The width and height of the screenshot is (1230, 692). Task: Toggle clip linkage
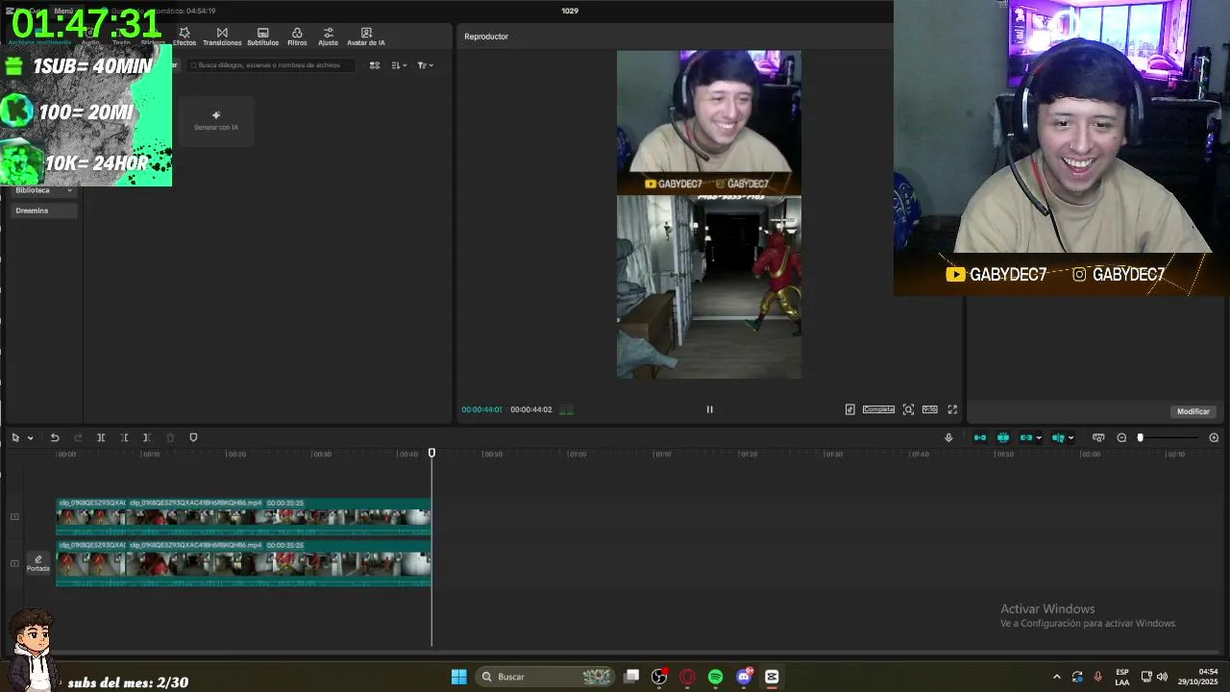point(1026,437)
